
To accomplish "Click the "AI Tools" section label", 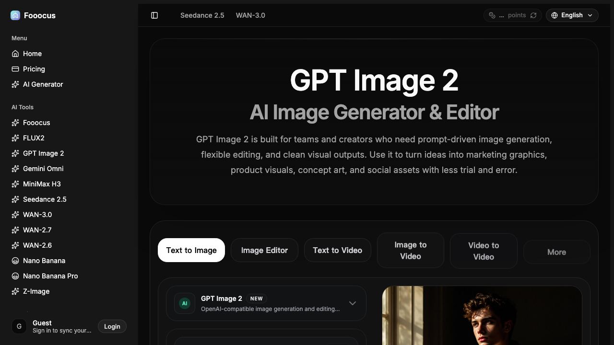I will pos(23,107).
